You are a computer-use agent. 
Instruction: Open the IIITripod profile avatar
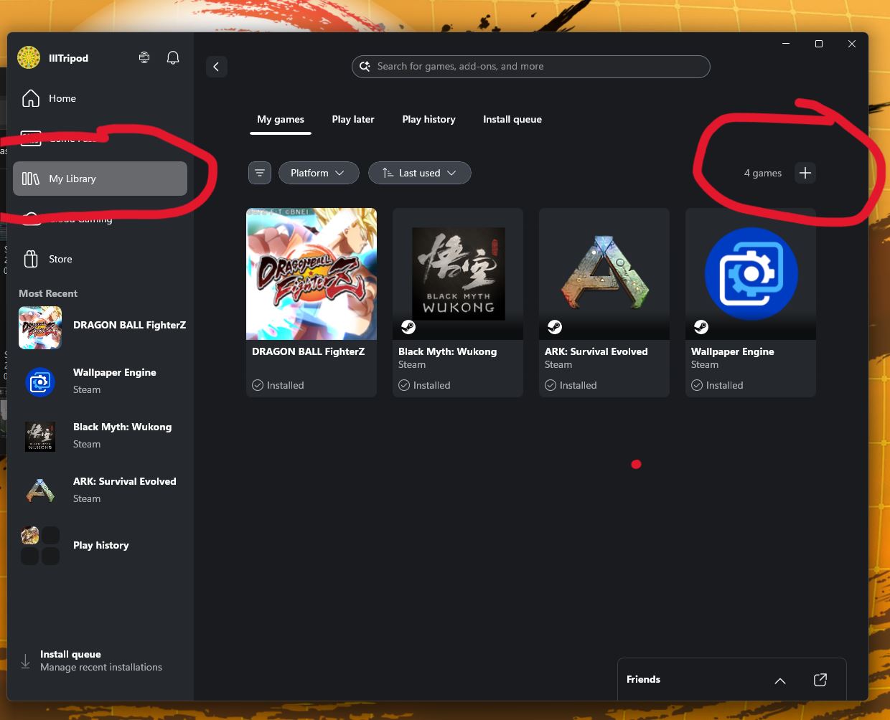click(29, 58)
